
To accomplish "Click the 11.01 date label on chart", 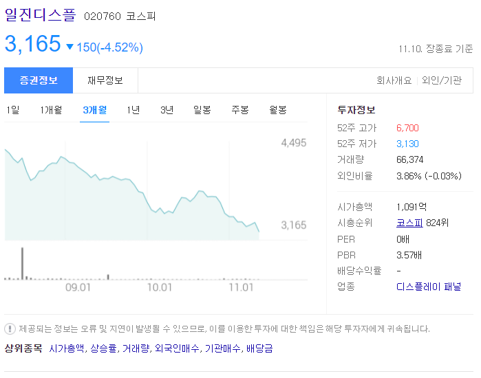I will click(241, 287).
